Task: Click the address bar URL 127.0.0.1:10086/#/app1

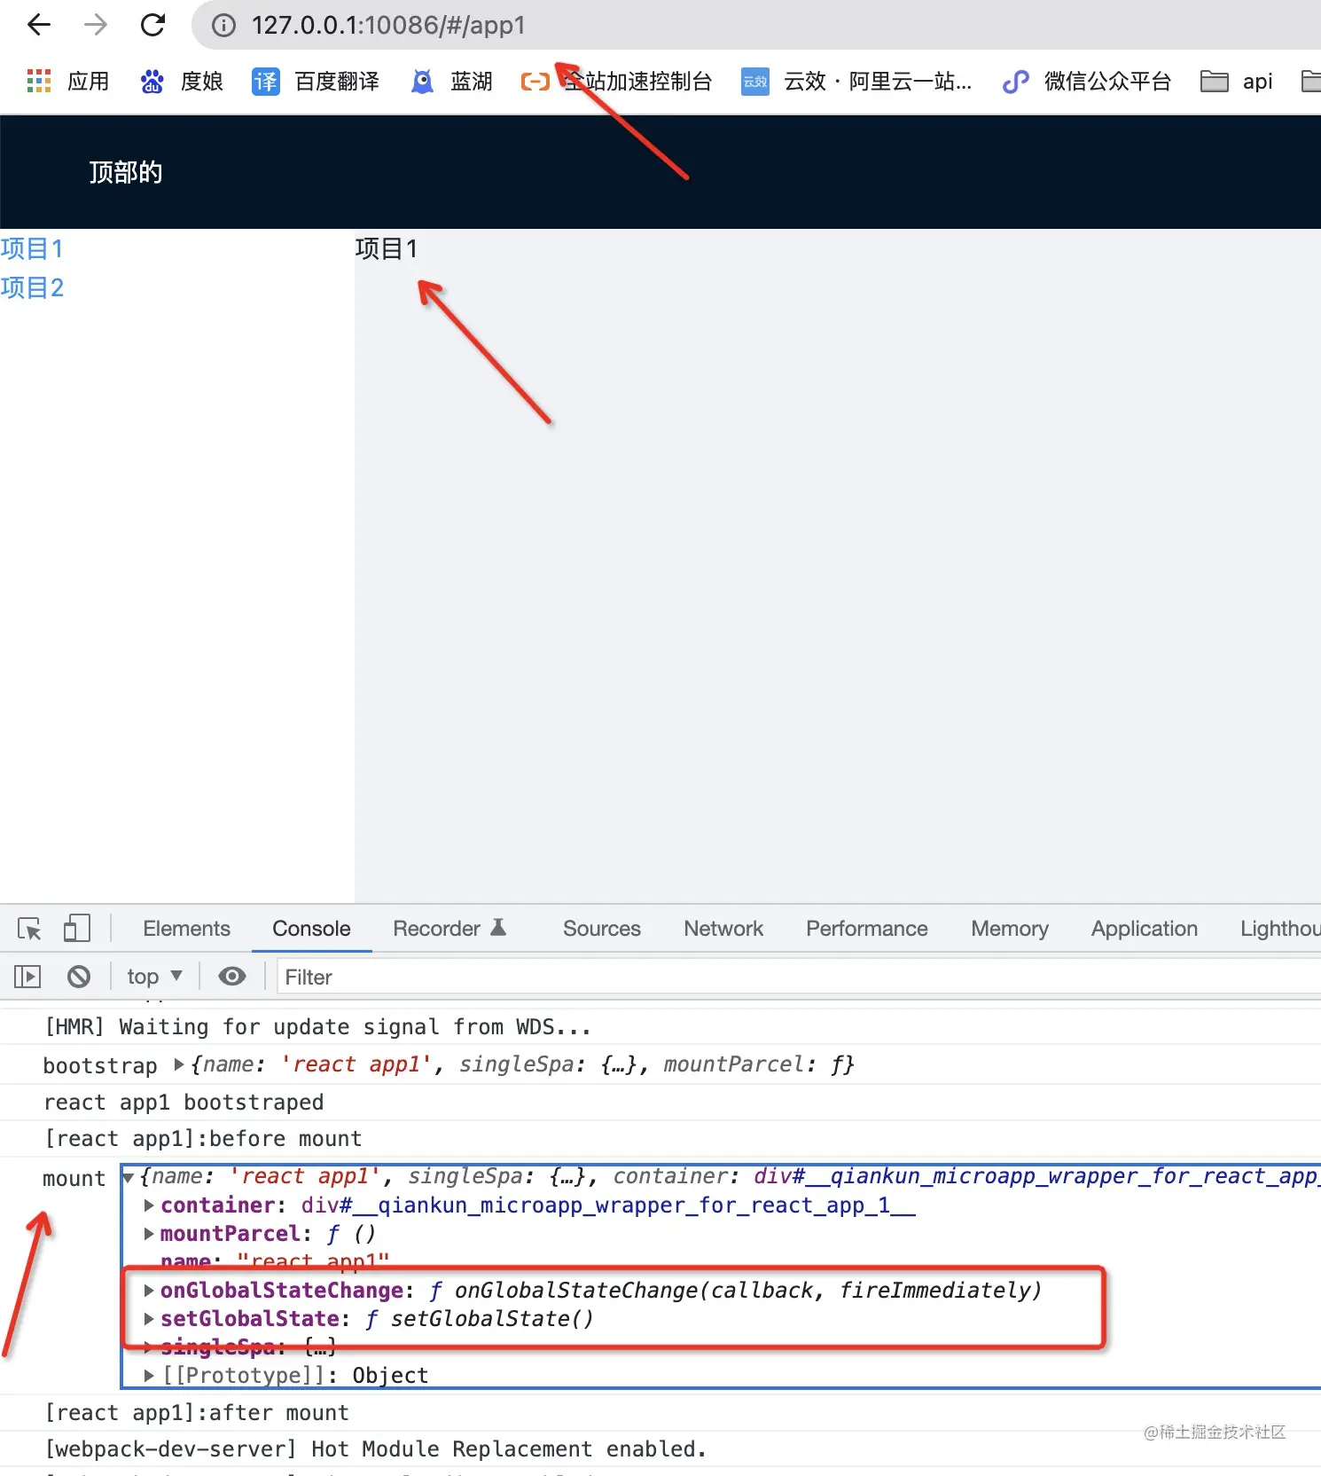Action: pos(388,26)
